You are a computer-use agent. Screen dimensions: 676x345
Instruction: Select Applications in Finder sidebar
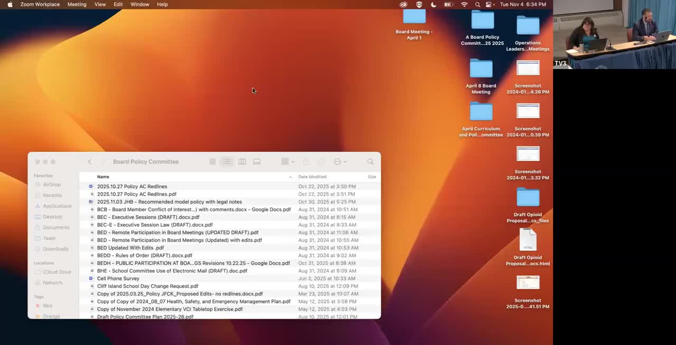point(57,206)
